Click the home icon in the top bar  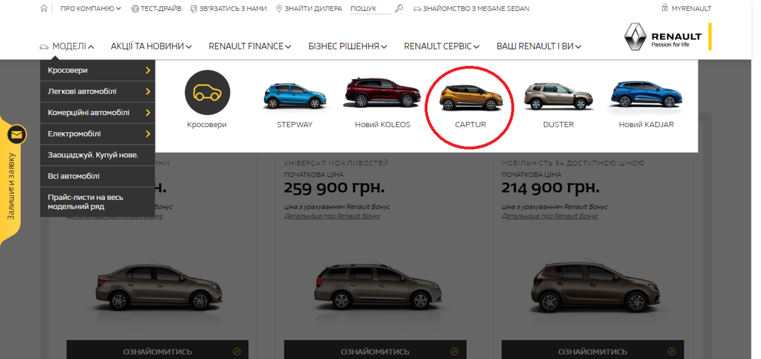click(x=44, y=8)
